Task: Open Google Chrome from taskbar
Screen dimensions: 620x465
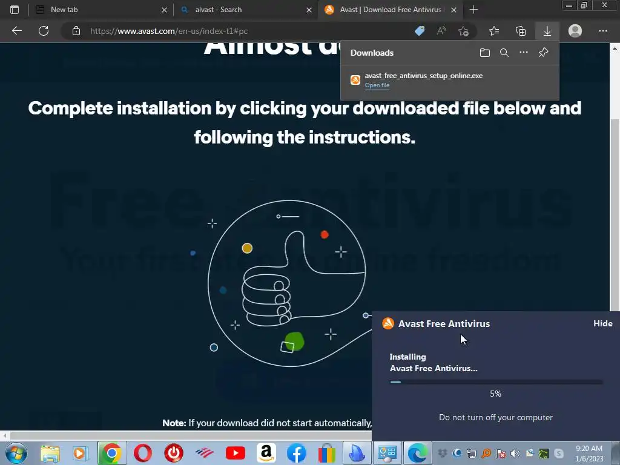Action: click(x=112, y=453)
